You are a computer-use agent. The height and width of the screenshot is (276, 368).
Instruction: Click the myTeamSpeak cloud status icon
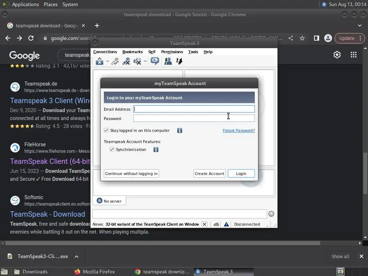coord(216,224)
